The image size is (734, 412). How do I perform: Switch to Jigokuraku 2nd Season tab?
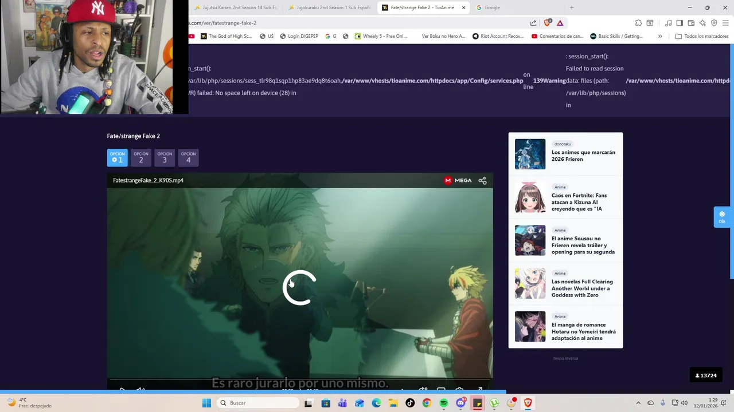pyautogui.click(x=330, y=7)
